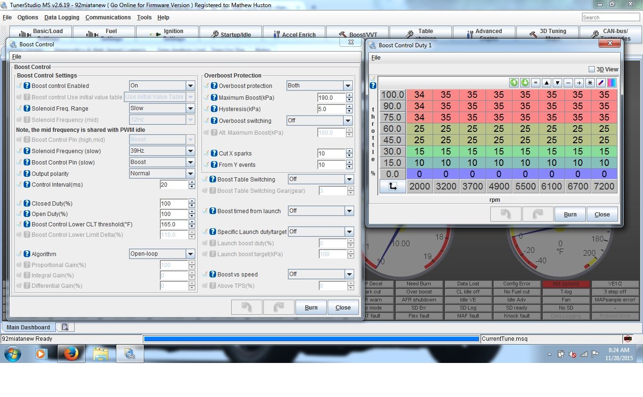
Task: Increase the Control Interval stepper value
Action: [191, 182]
